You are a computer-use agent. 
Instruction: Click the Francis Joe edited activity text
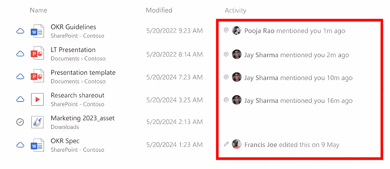tap(292, 145)
